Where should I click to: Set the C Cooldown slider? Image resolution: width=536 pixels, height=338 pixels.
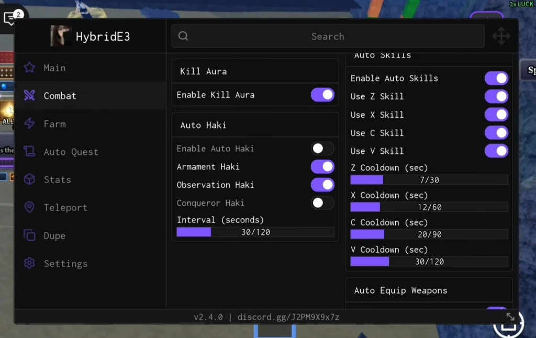point(429,234)
